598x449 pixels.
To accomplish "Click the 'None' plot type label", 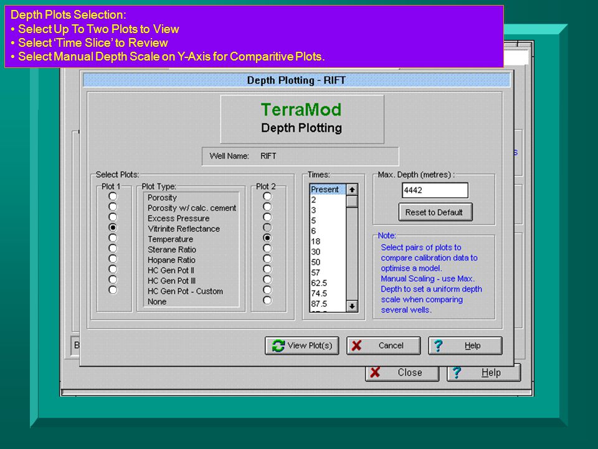I will (x=157, y=302).
